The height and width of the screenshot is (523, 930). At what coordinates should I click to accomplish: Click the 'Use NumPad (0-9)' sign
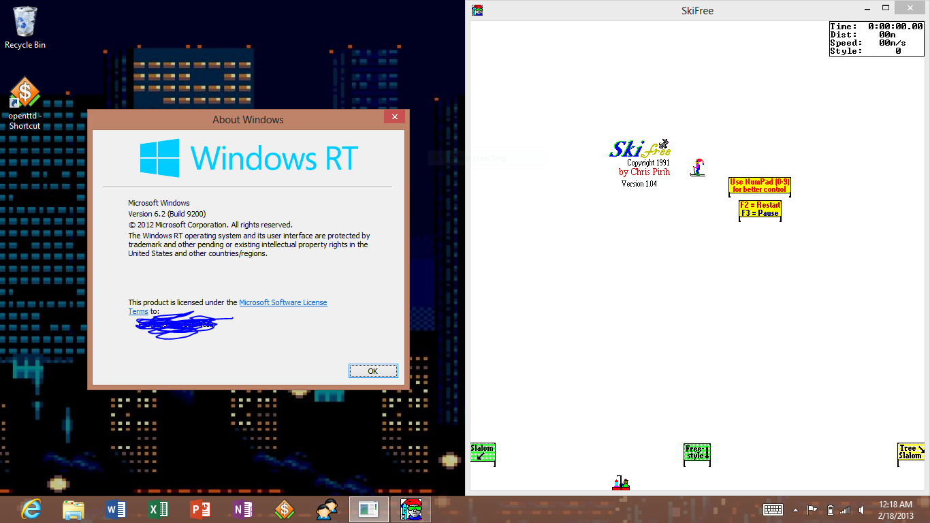760,186
